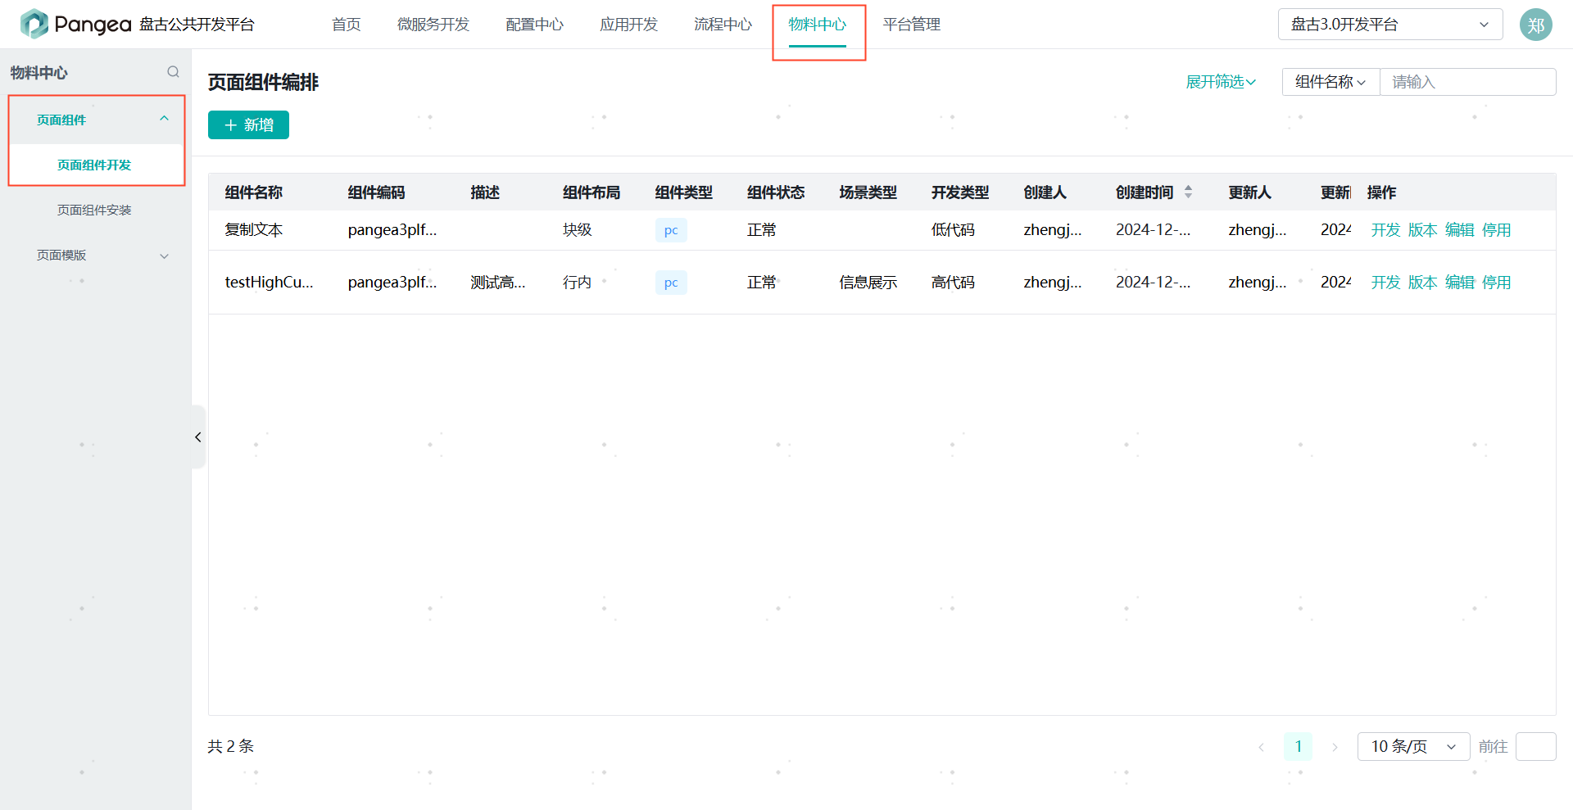The image size is (1573, 810).
Task: Focus the 前往 page jump input
Action: tap(1535, 746)
